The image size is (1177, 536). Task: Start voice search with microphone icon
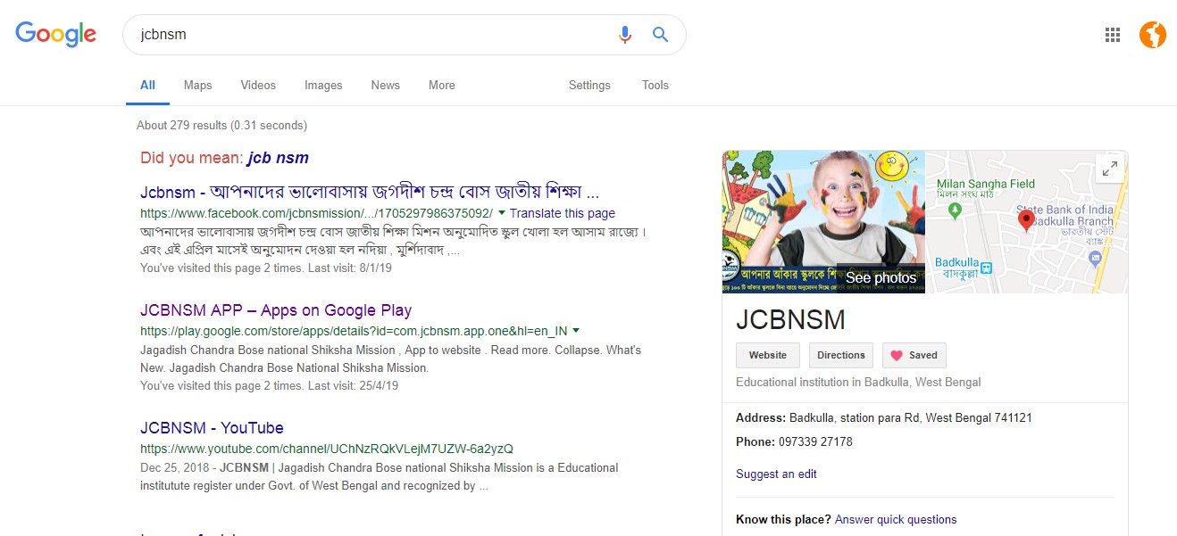[625, 35]
